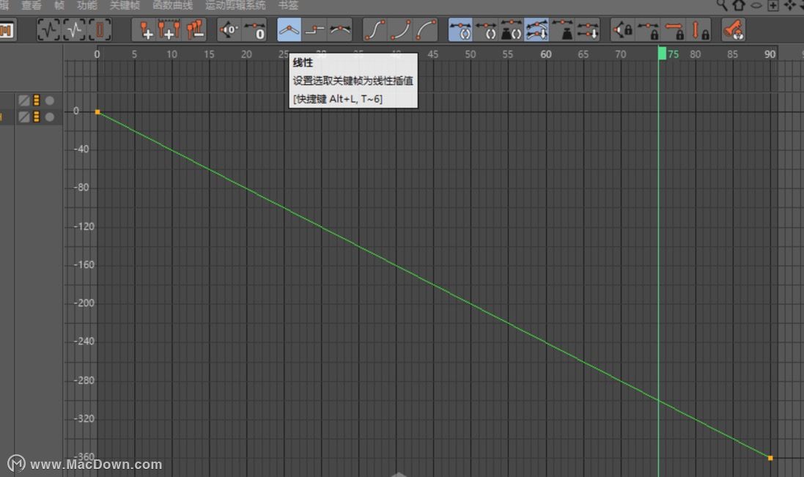
Task: Open the 函数曲线 menu
Action: [x=173, y=5]
